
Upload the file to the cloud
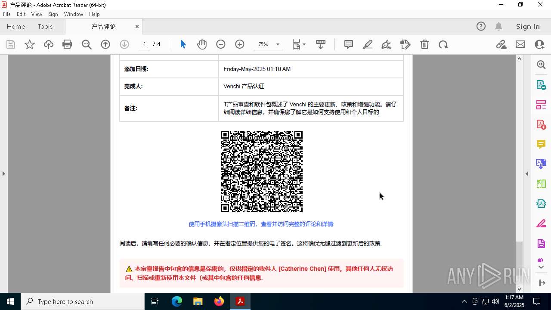(49, 44)
